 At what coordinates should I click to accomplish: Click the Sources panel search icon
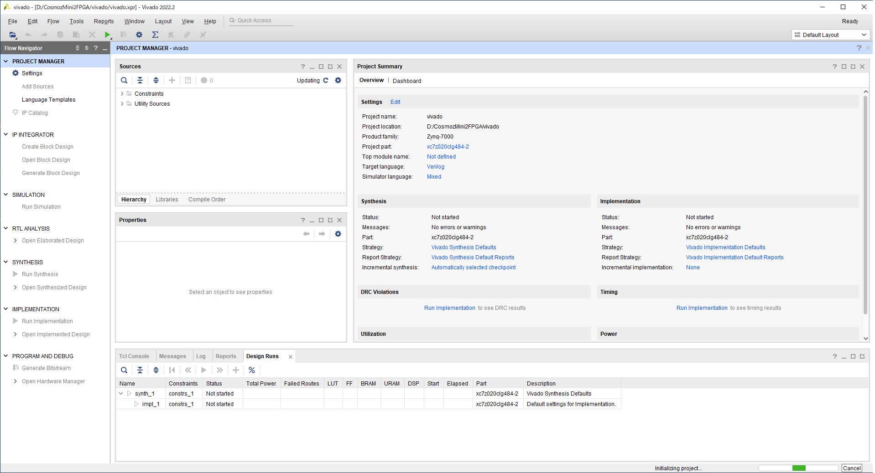tap(124, 80)
